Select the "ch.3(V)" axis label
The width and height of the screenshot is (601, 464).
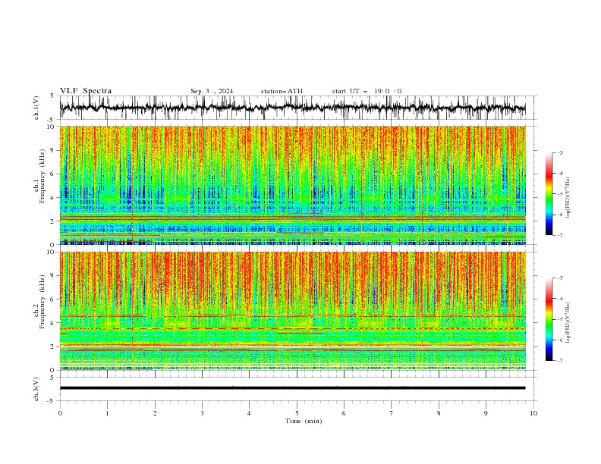tap(36, 390)
